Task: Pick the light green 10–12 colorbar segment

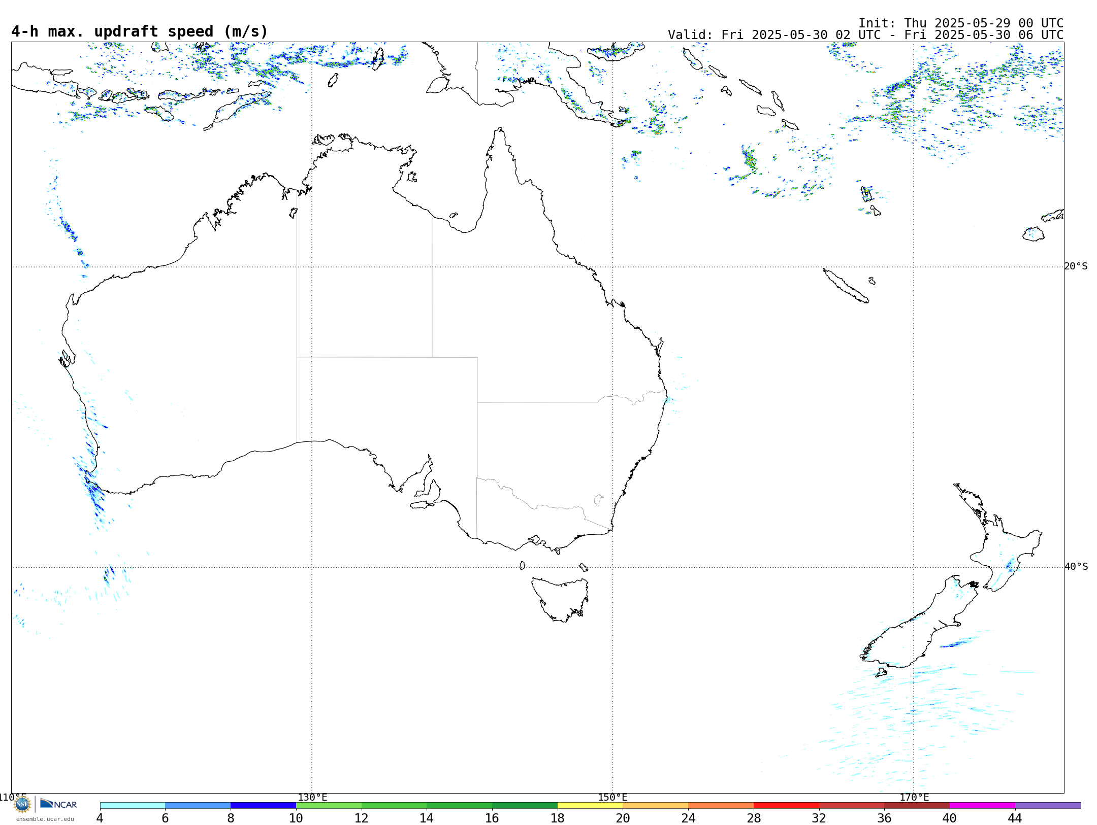Action: (329, 805)
